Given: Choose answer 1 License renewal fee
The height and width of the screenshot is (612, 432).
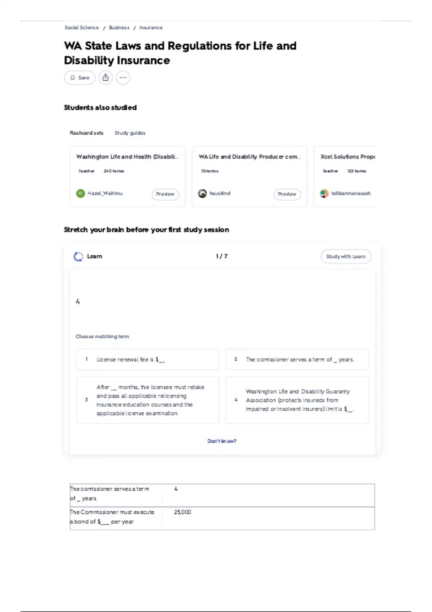Looking at the screenshot, I should [148, 359].
